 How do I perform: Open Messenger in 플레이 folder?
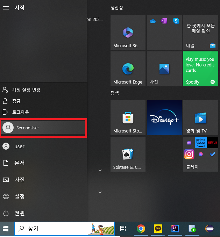(201, 154)
